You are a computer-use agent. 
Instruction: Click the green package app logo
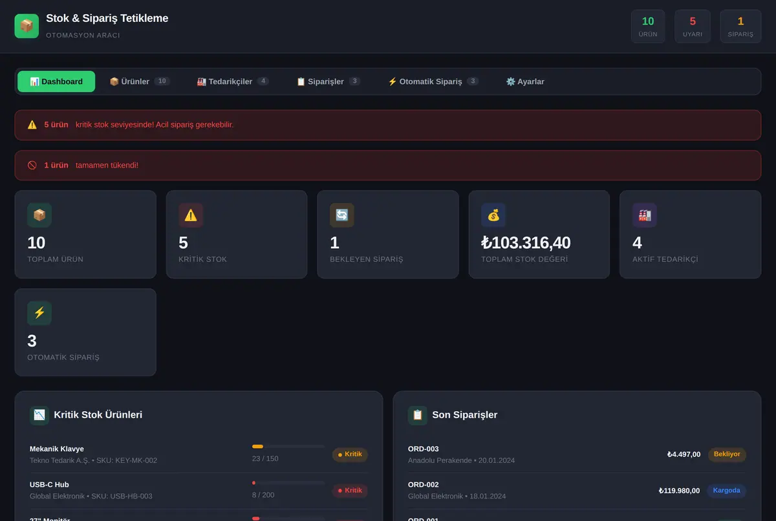point(27,26)
